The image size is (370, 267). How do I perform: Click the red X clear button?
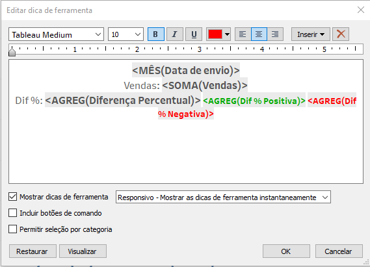click(x=341, y=34)
